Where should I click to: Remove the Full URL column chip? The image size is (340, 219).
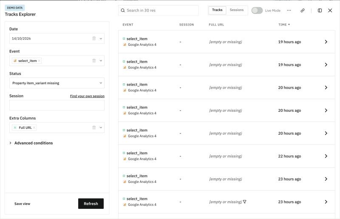tap(34, 128)
